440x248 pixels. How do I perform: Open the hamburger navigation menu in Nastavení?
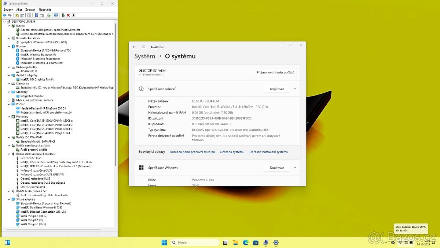coord(143,47)
